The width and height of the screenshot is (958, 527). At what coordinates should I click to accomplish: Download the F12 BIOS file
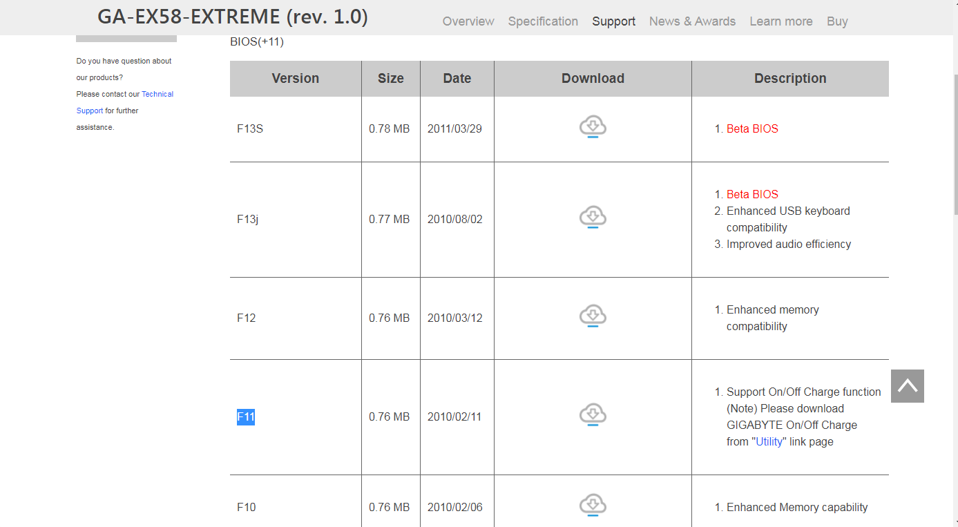[x=593, y=316]
